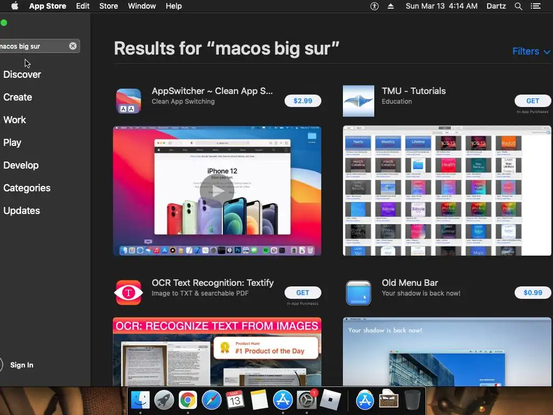The width and height of the screenshot is (553, 415).
Task: Click the Accessibility menu bar icon
Action: click(374, 6)
